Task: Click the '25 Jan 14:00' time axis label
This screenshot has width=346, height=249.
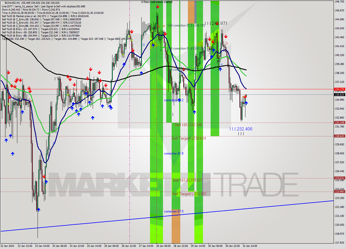Action: coord(94,246)
